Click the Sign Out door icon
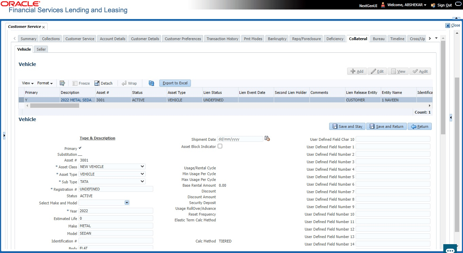Screen dimensions: 463x253 pyautogui.click(x=433, y=5)
